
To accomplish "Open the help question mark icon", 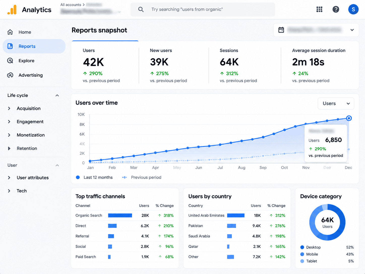I will point(336,9).
